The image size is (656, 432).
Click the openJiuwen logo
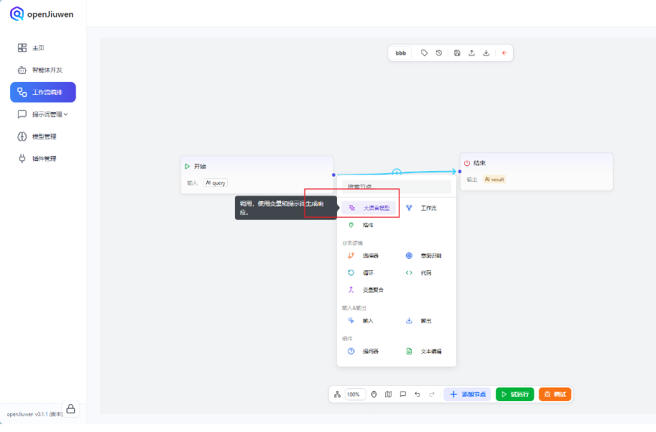(42, 14)
